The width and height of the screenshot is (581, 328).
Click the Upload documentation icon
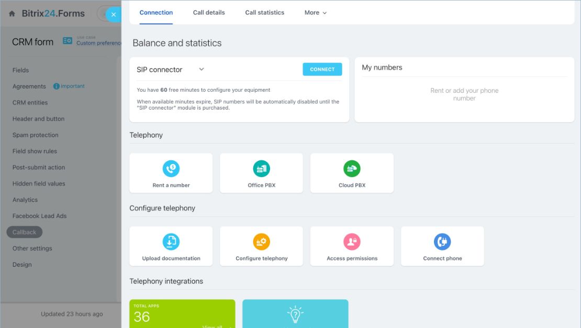pyautogui.click(x=171, y=242)
